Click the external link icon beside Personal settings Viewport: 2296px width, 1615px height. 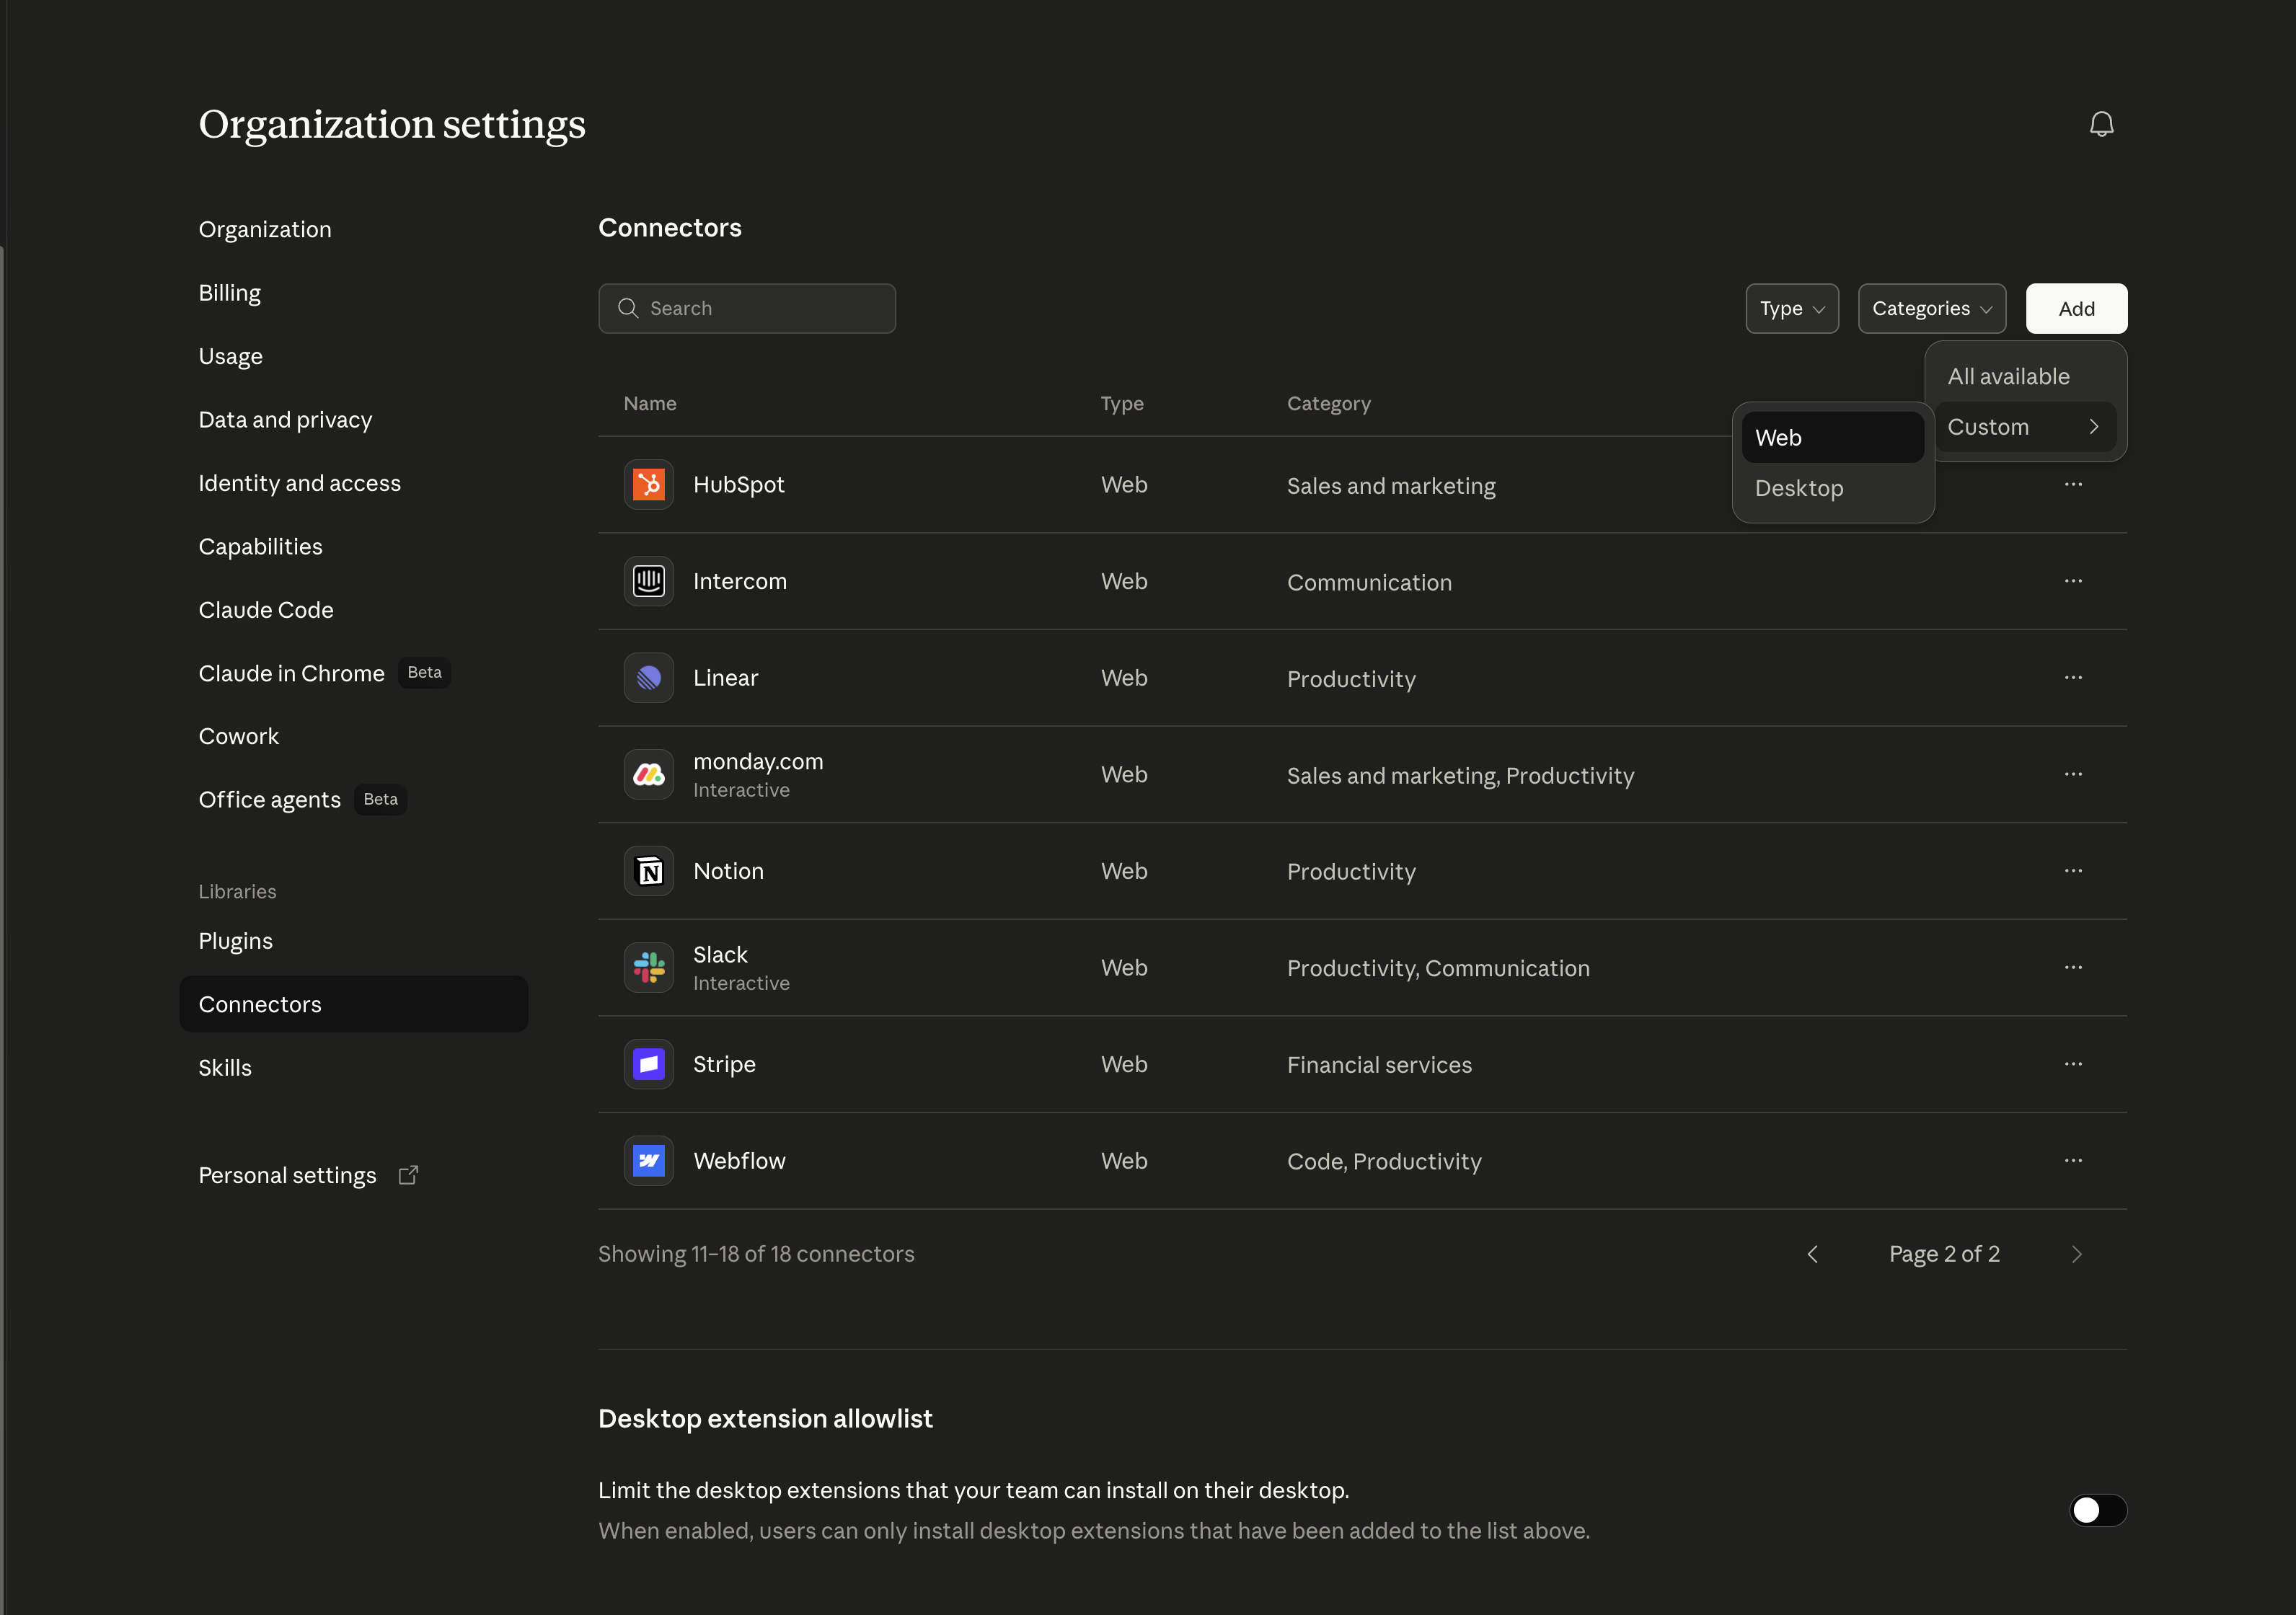[408, 1175]
